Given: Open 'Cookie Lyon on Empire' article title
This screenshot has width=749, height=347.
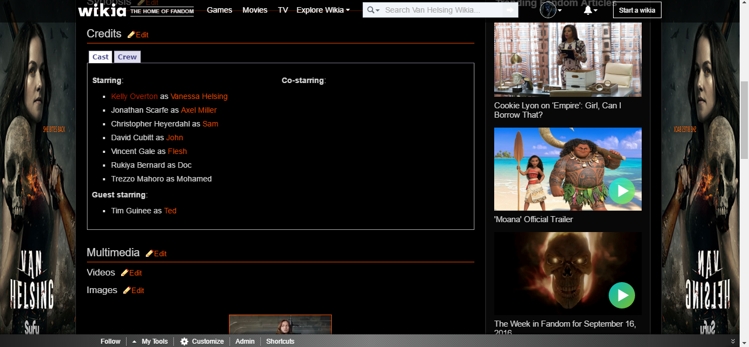Looking at the screenshot, I should pyautogui.click(x=557, y=110).
